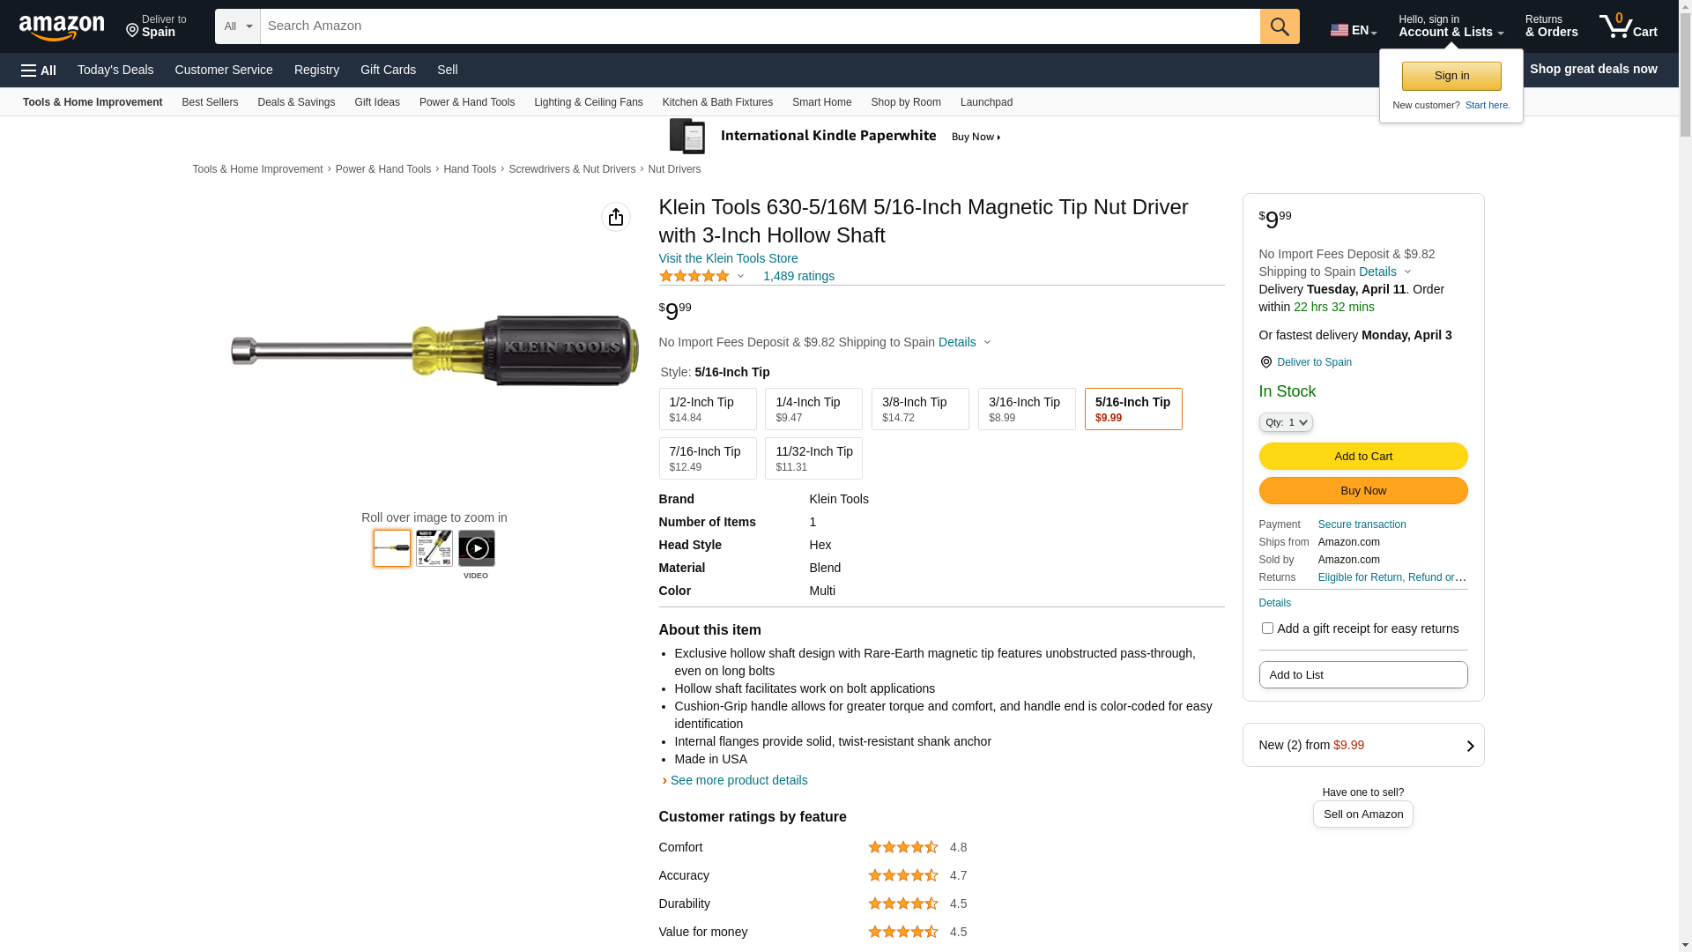
Task: Check the gift receipt checkbox
Action: coord(1267,628)
